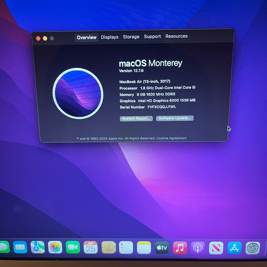Open Reminders in the Dock
The width and height of the screenshot is (267, 267).
126,247
